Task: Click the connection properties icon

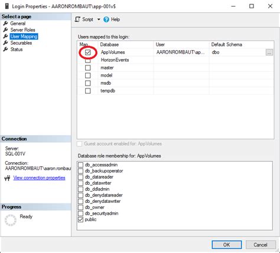Action: coord(7,178)
